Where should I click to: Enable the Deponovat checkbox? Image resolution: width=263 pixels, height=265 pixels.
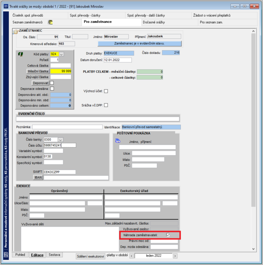click(52, 83)
